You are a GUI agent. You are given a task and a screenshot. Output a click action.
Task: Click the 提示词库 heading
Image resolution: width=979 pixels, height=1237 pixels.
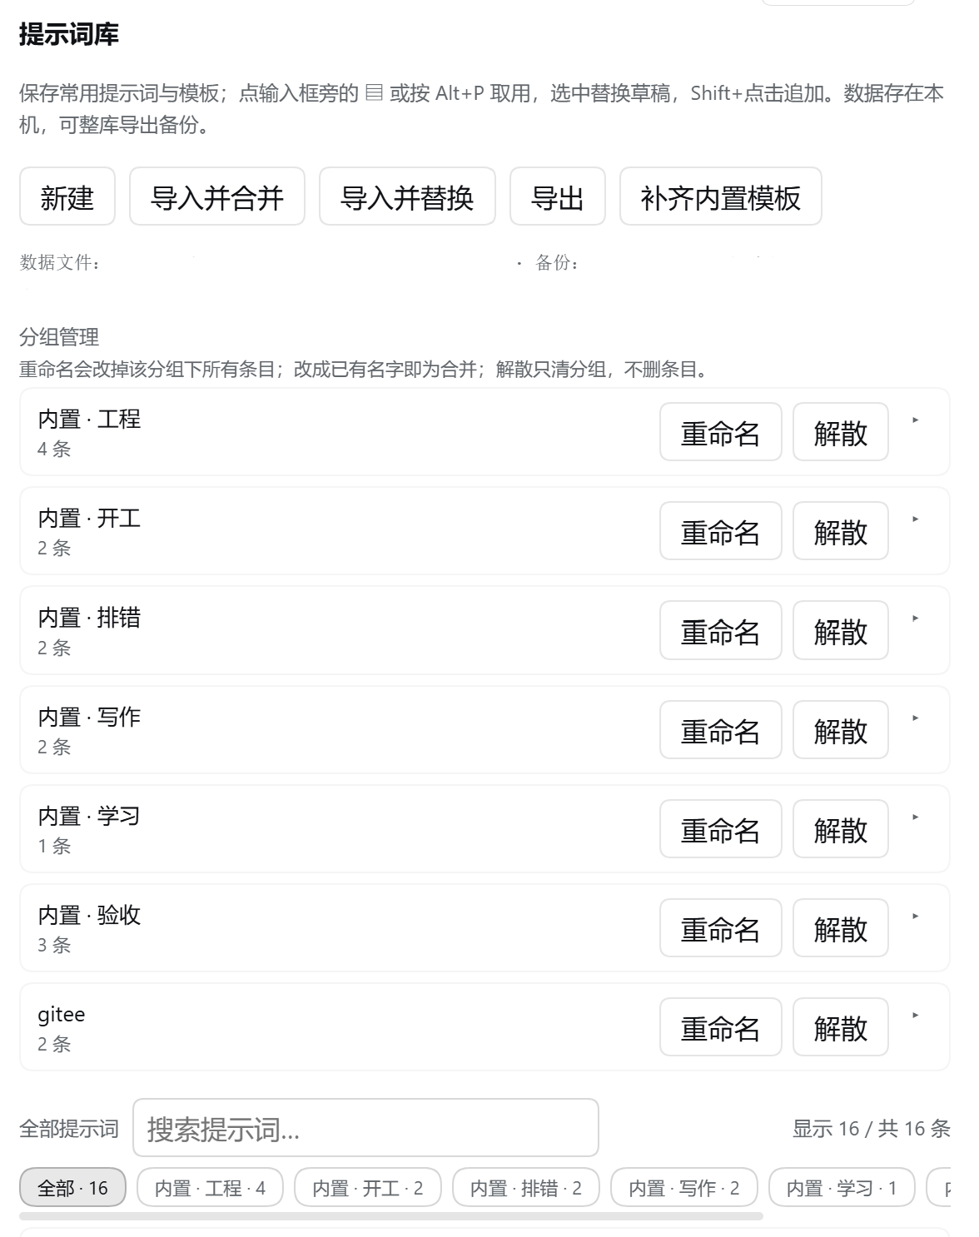point(69,34)
